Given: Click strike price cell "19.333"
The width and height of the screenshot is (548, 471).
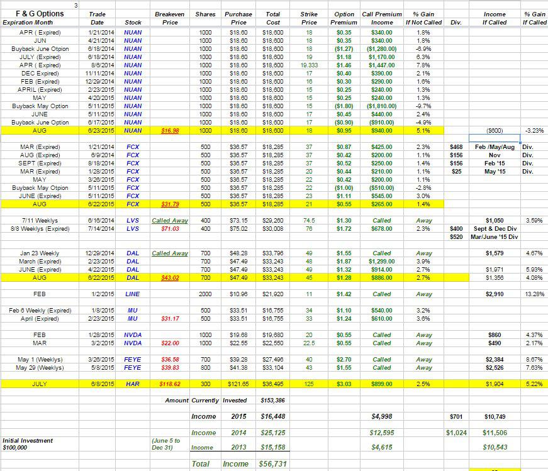Looking at the screenshot, I should [309, 65].
